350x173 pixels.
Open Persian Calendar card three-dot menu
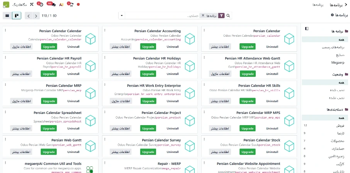(204, 30)
